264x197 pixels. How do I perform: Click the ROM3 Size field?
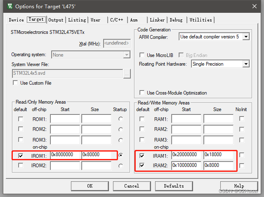pyautogui.click(x=97, y=140)
